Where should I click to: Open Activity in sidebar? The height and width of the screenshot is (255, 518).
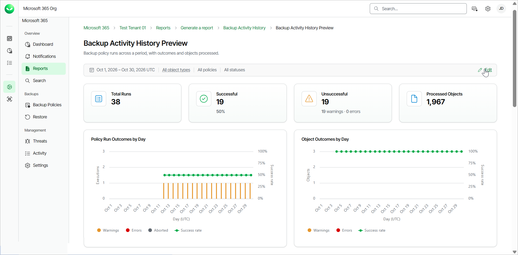pos(44,153)
